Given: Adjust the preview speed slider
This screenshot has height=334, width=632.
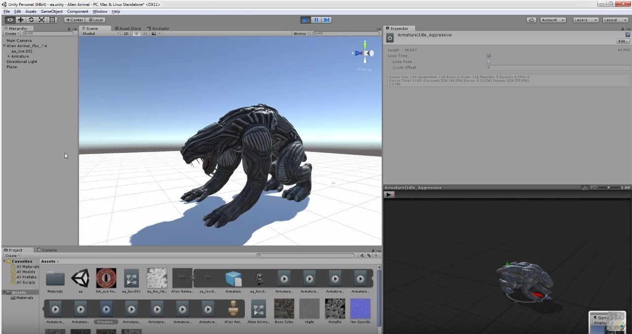Looking at the screenshot, I should [x=608, y=187].
